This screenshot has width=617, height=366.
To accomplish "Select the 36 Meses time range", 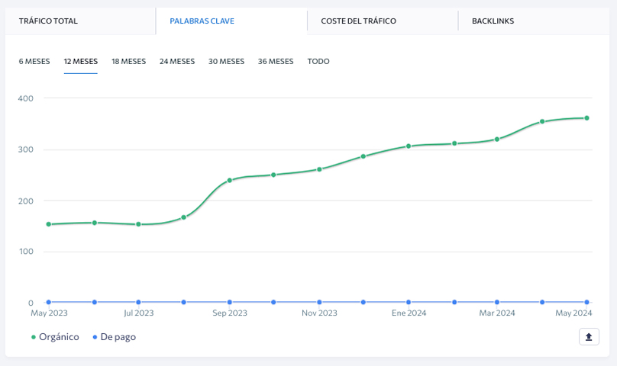I will click(x=276, y=61).
